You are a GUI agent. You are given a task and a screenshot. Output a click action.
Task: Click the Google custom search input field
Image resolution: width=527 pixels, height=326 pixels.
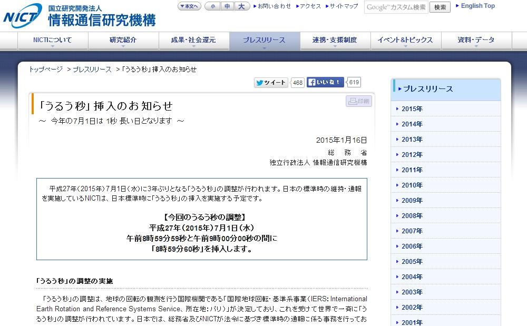coord(396,7)
